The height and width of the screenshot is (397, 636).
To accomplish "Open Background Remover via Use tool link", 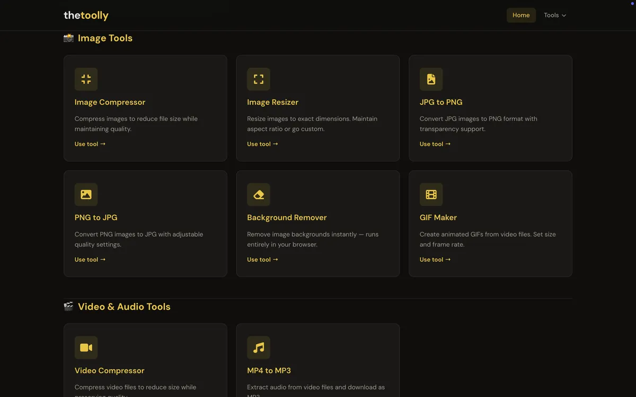I will [262, 259].
